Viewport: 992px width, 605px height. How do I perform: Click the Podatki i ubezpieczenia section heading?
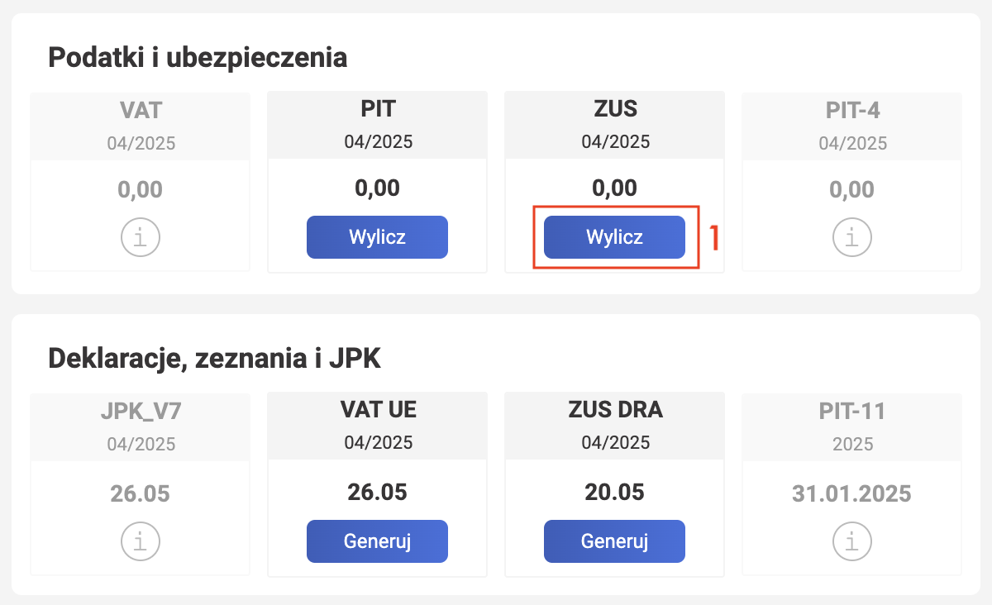[198, 58]
